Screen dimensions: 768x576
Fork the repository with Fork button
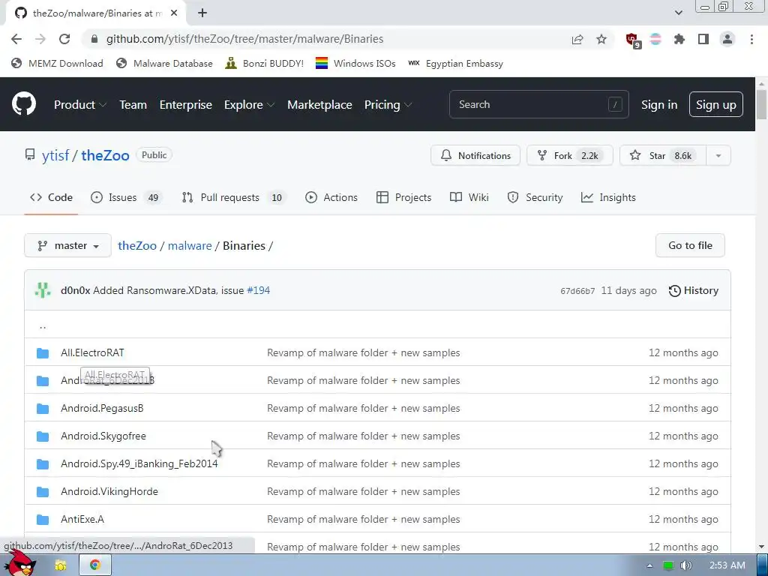[x=570, y=155]
